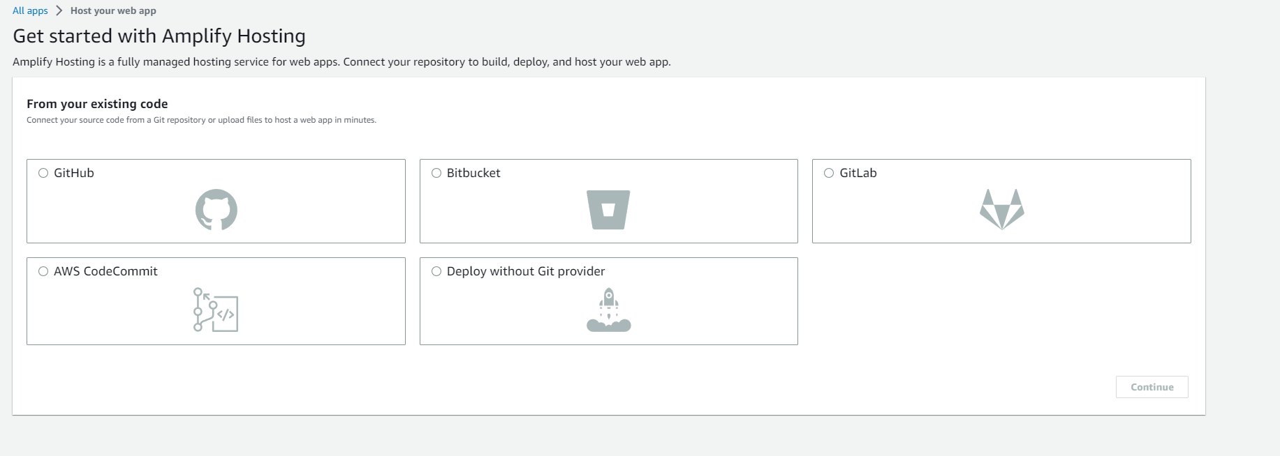The width and height of the screenshot is (1280, 456).
Task: Click the Continue button
Action: (1152, 387)
